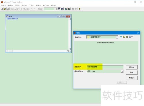Viewport: 144px width, 106px height.
Task: Click the Redo toolbar icon
Action: tap(35, 9)
